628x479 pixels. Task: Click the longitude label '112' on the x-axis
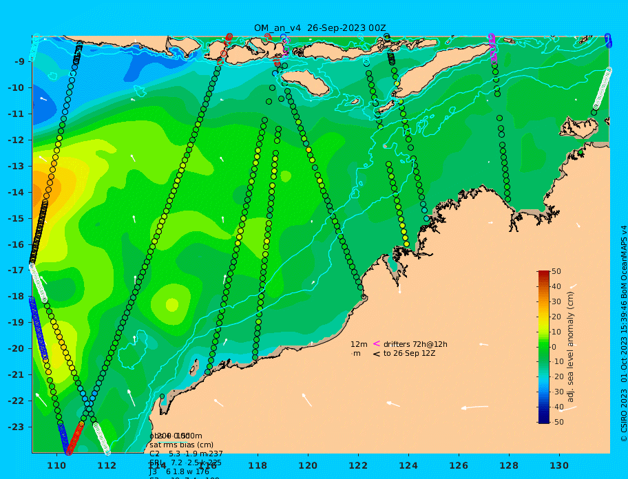coord(107,465)
